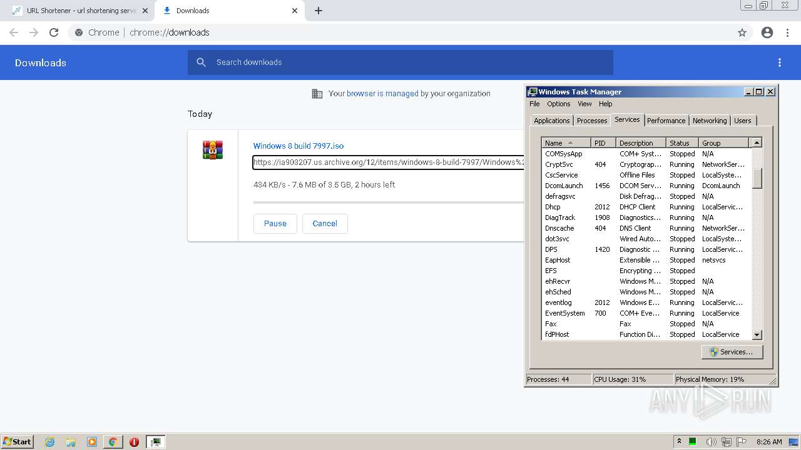Open the Chrome profile avatar
The image size is (801, 450).
[x=767, y=32]
